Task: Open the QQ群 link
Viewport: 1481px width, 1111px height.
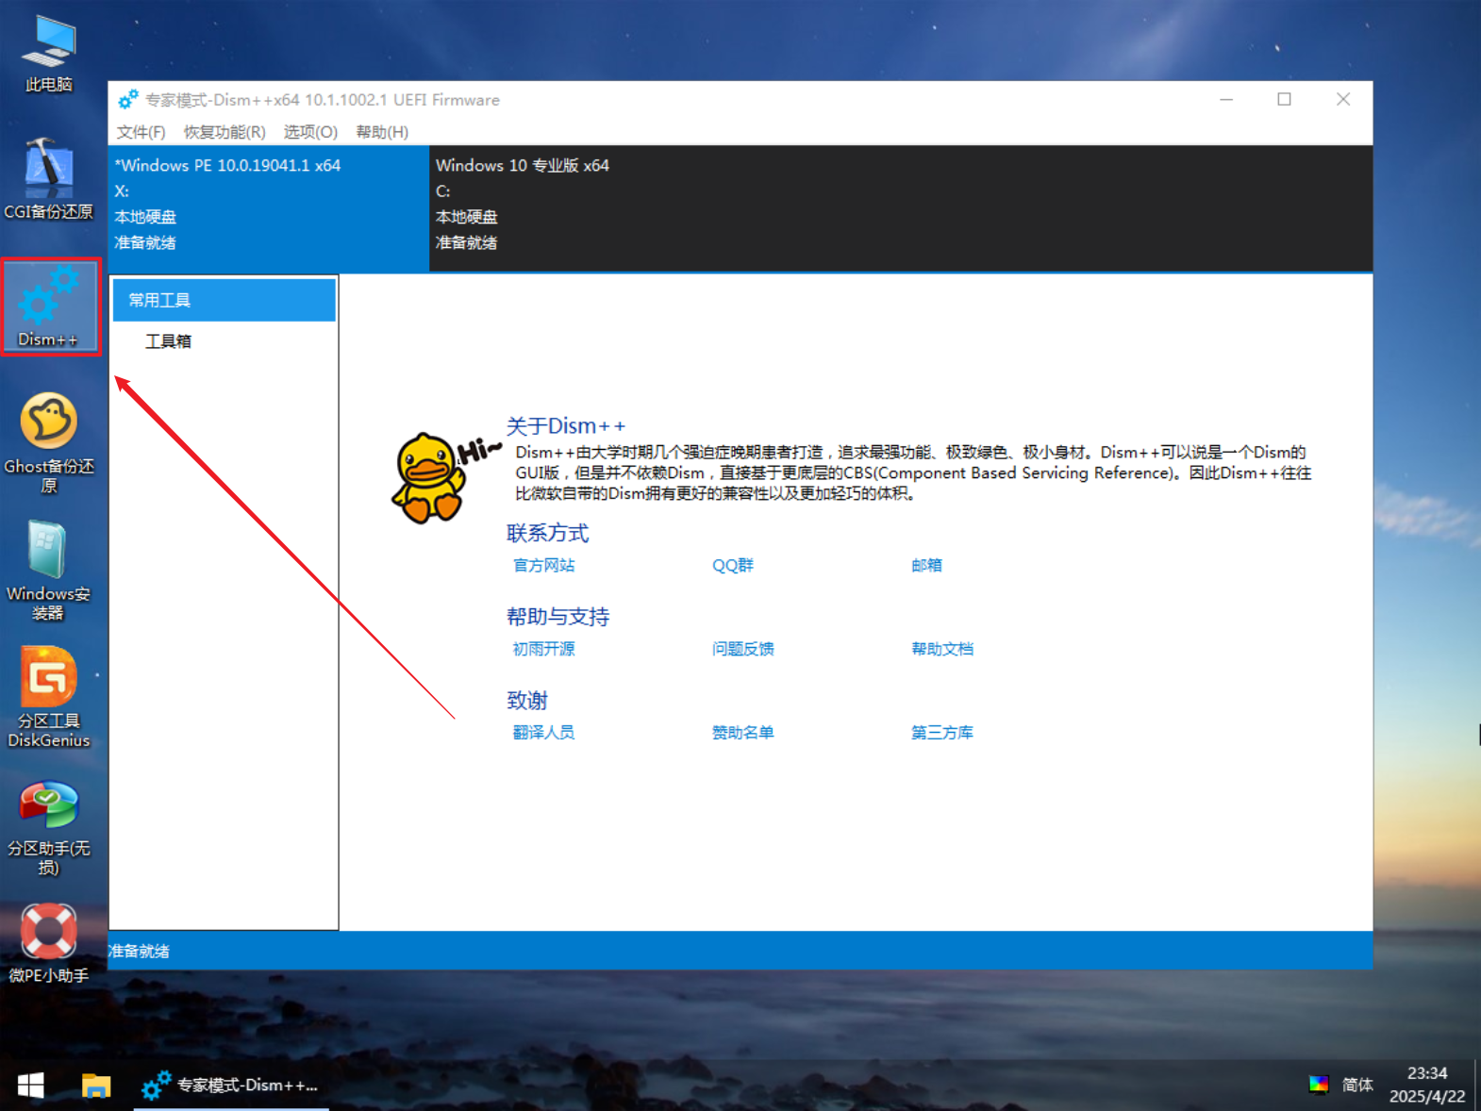Action: point(733,565)
